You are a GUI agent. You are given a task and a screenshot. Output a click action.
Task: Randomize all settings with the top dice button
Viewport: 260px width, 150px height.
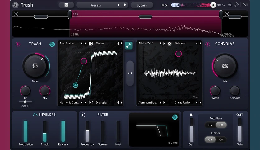pos(66,5)
